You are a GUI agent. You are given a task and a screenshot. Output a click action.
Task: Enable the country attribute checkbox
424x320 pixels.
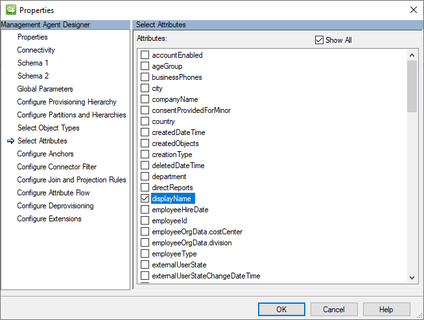coord(145,121)
